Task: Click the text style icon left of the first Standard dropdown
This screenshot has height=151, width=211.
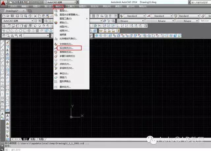Action: coord(121,16)
